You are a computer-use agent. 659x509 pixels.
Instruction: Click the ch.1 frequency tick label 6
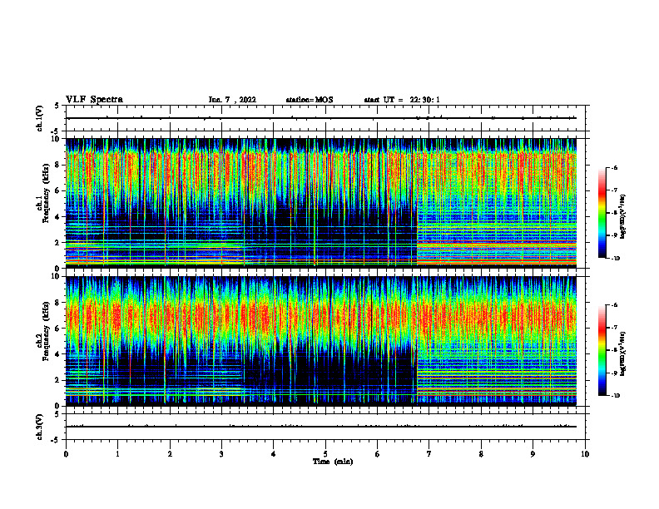coord(57,190)
